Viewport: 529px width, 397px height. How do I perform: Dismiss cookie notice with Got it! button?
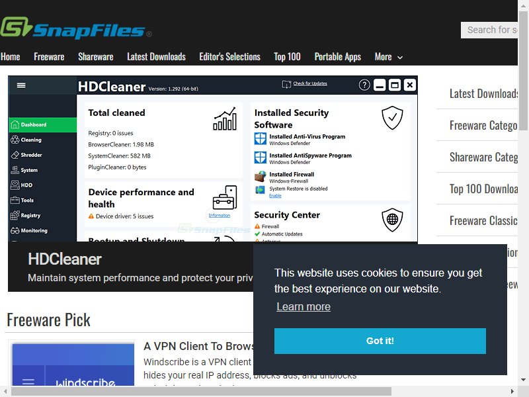380,341
